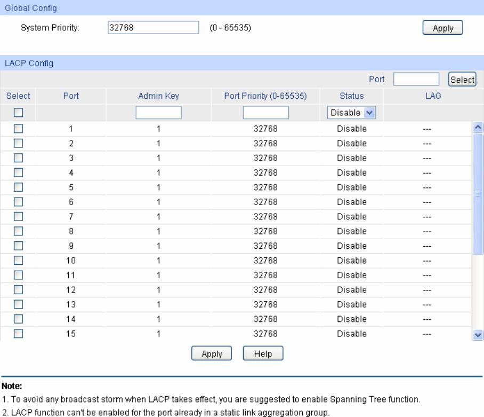The image size is (484, 417).
Task: Click the Port search input field
Action: tap(416, 80)
